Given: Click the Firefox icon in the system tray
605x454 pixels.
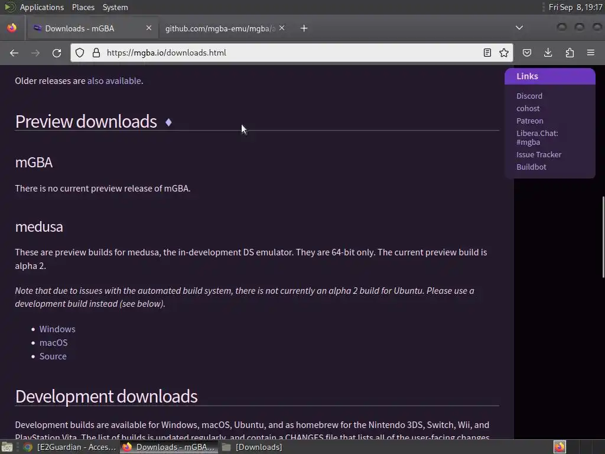Looking at the screenshot, I should point(560,447).
